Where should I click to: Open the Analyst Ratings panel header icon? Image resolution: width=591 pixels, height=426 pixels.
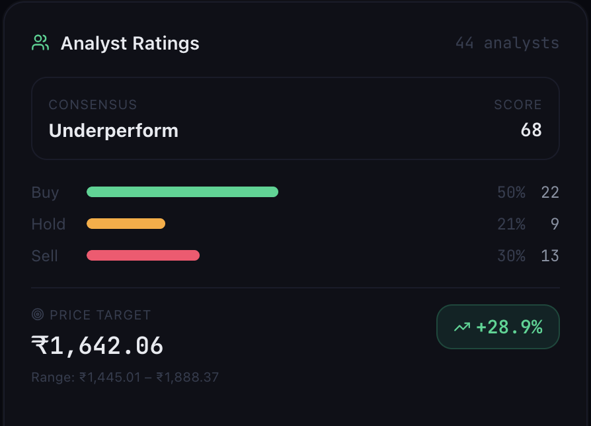[40, 42]
